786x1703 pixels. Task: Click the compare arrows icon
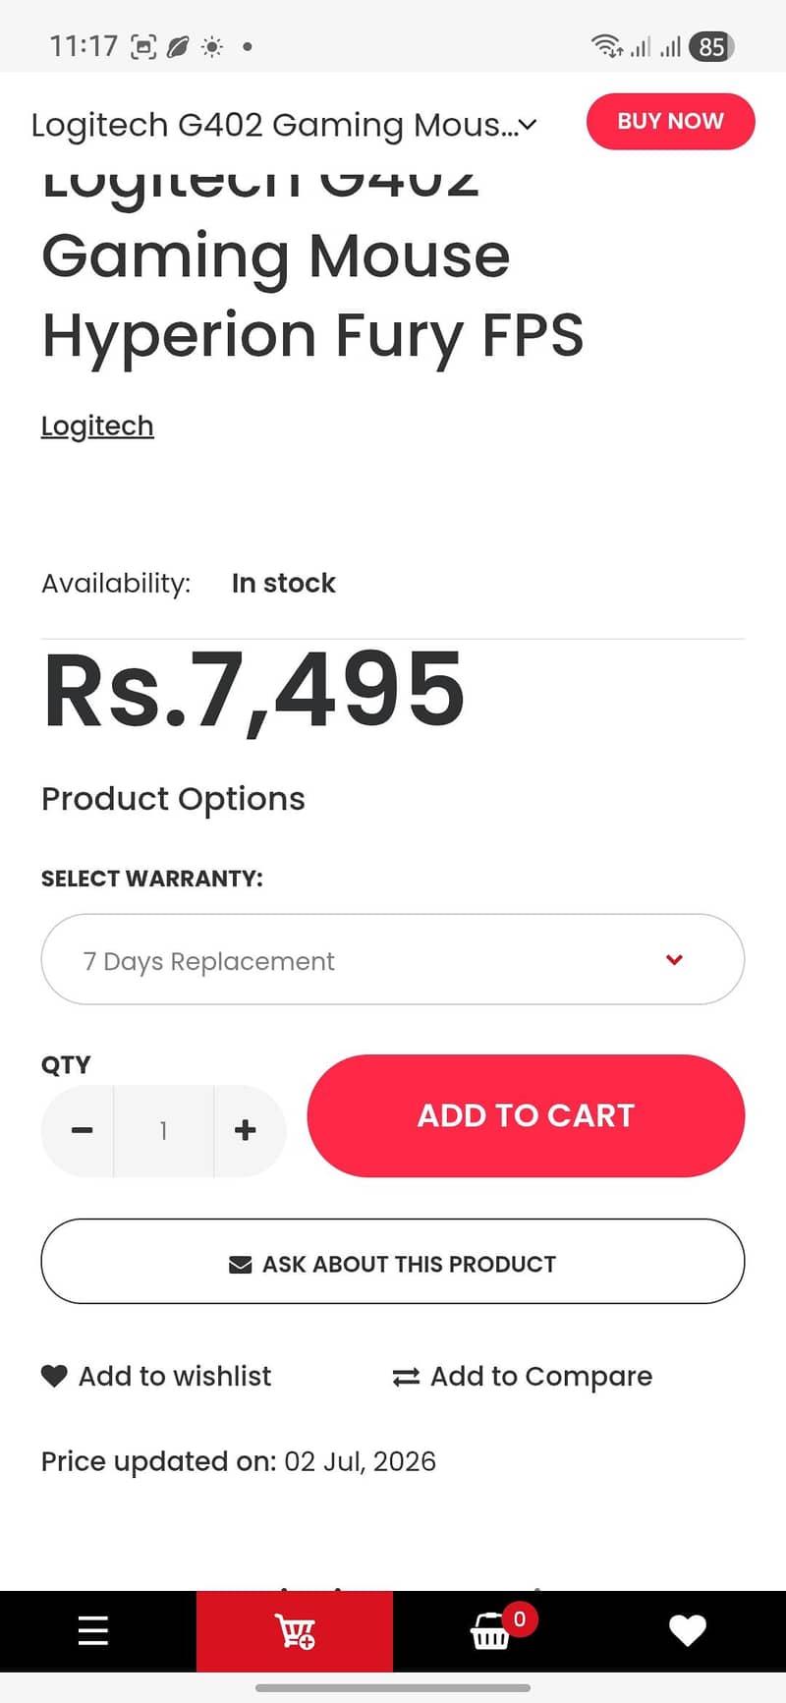[x=406, y=1377]
